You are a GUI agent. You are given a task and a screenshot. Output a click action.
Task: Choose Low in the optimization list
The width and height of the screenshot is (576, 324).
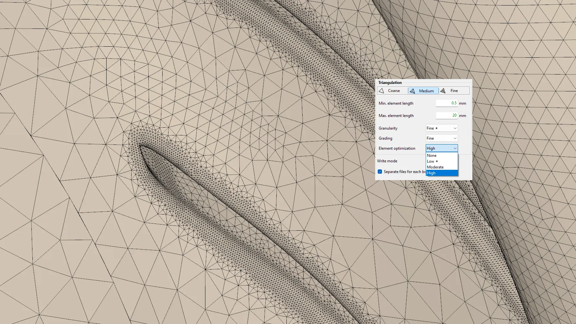pyautogui.click(x=442, y=161)
